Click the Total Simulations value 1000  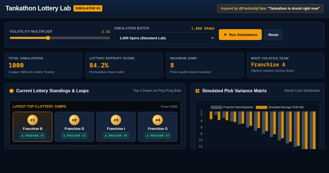16,65
